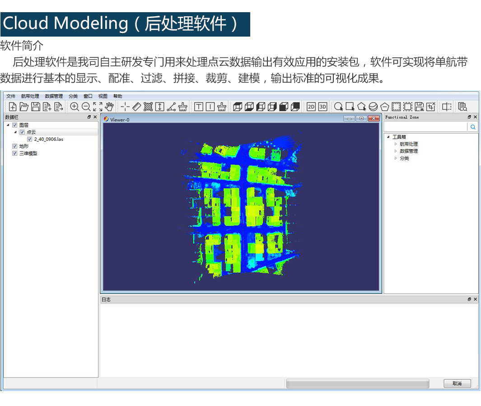
Task: Open the 视图 menu
Action: tap(103, 96)
